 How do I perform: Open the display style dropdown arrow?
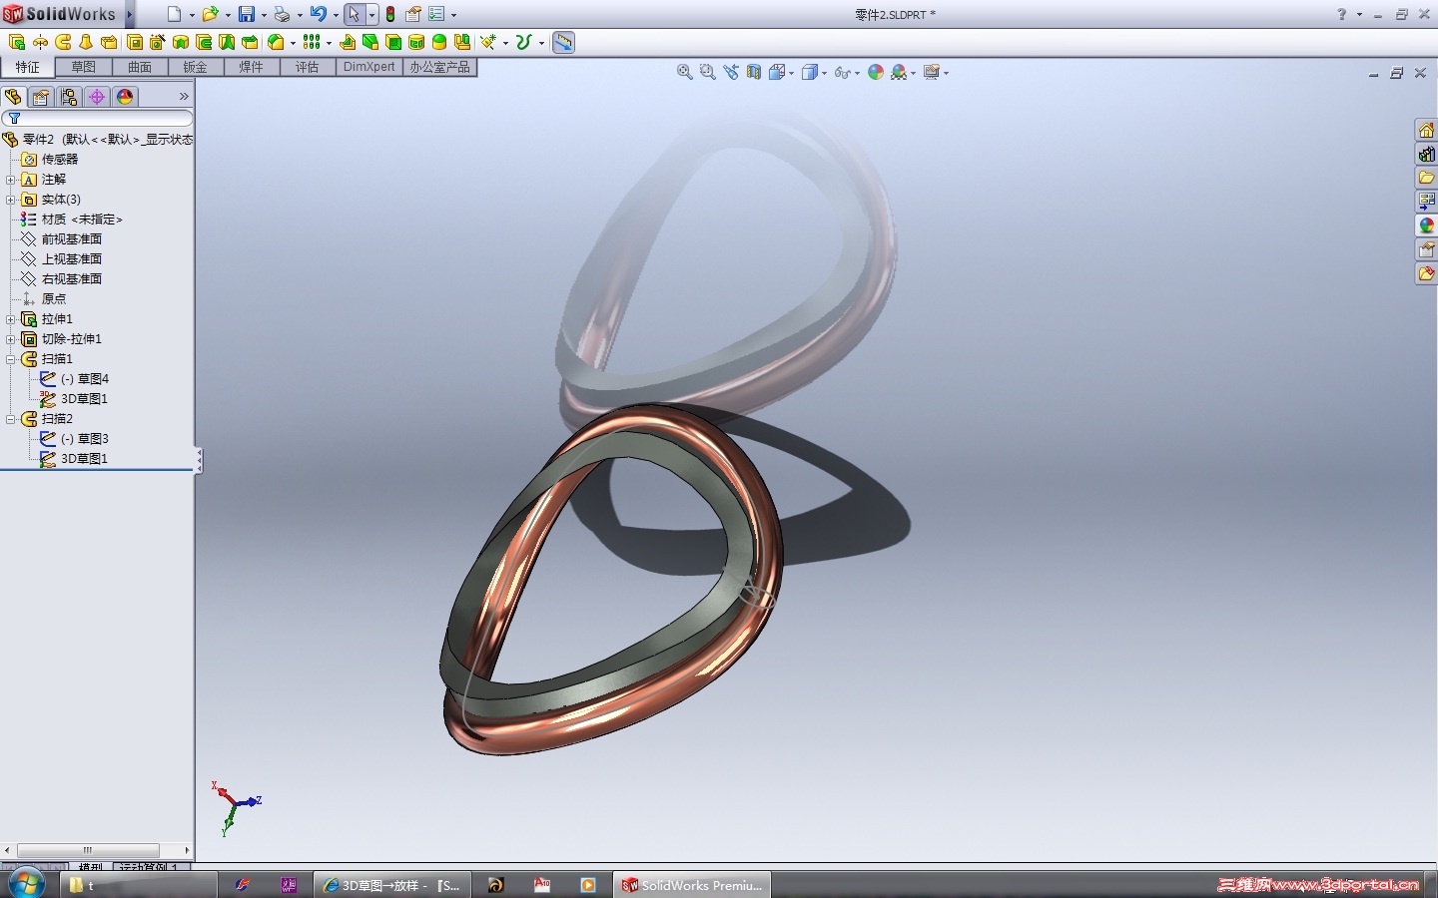tap(824, 73)
